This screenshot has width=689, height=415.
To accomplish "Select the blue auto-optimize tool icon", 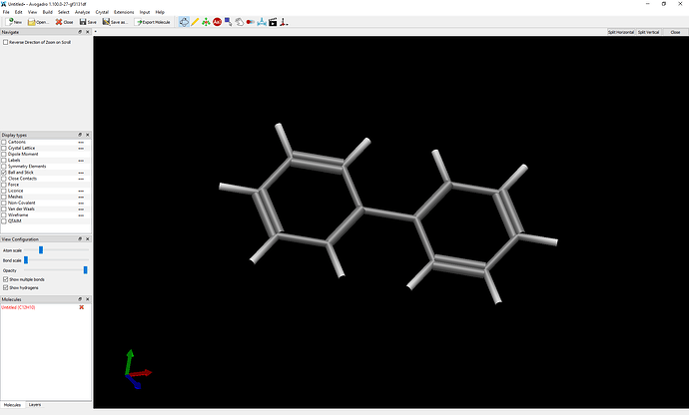I will (262, 22).
